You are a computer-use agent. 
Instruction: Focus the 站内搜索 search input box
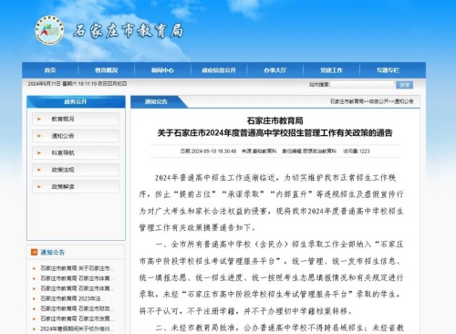(x=362, y=85)
